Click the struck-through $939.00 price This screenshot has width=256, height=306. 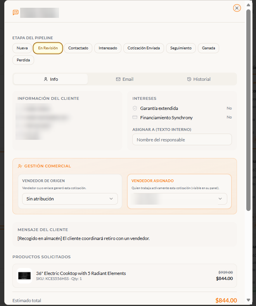pos(225,272)
